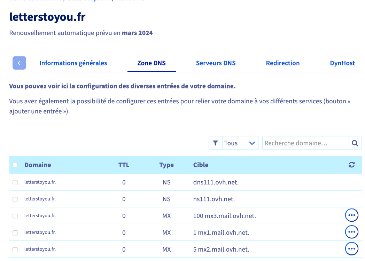Click the refresh icon in table header
The height and width of the screenshot is (261, 365).
tap(351, 165)
